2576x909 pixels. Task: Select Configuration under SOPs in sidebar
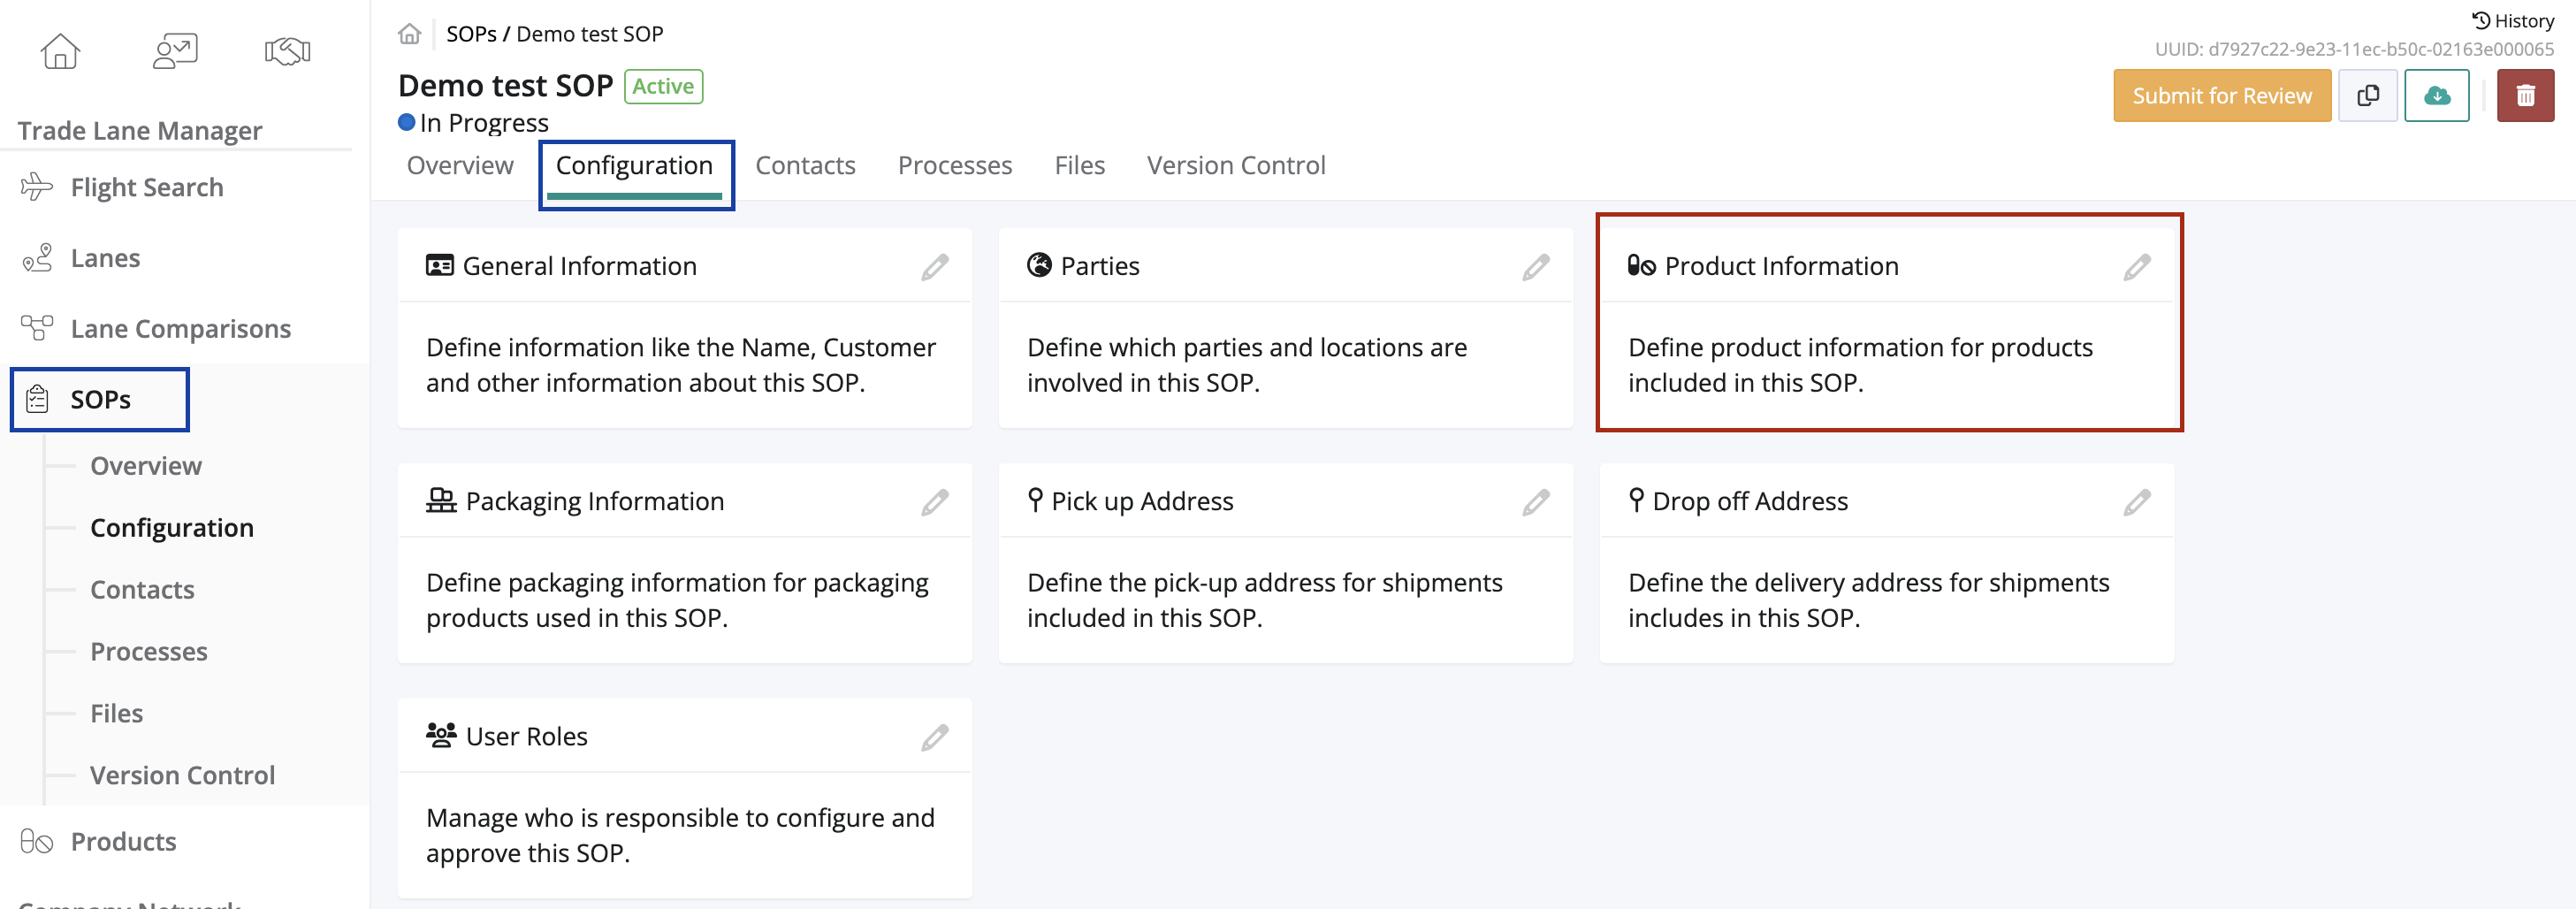tap(172, 528)
